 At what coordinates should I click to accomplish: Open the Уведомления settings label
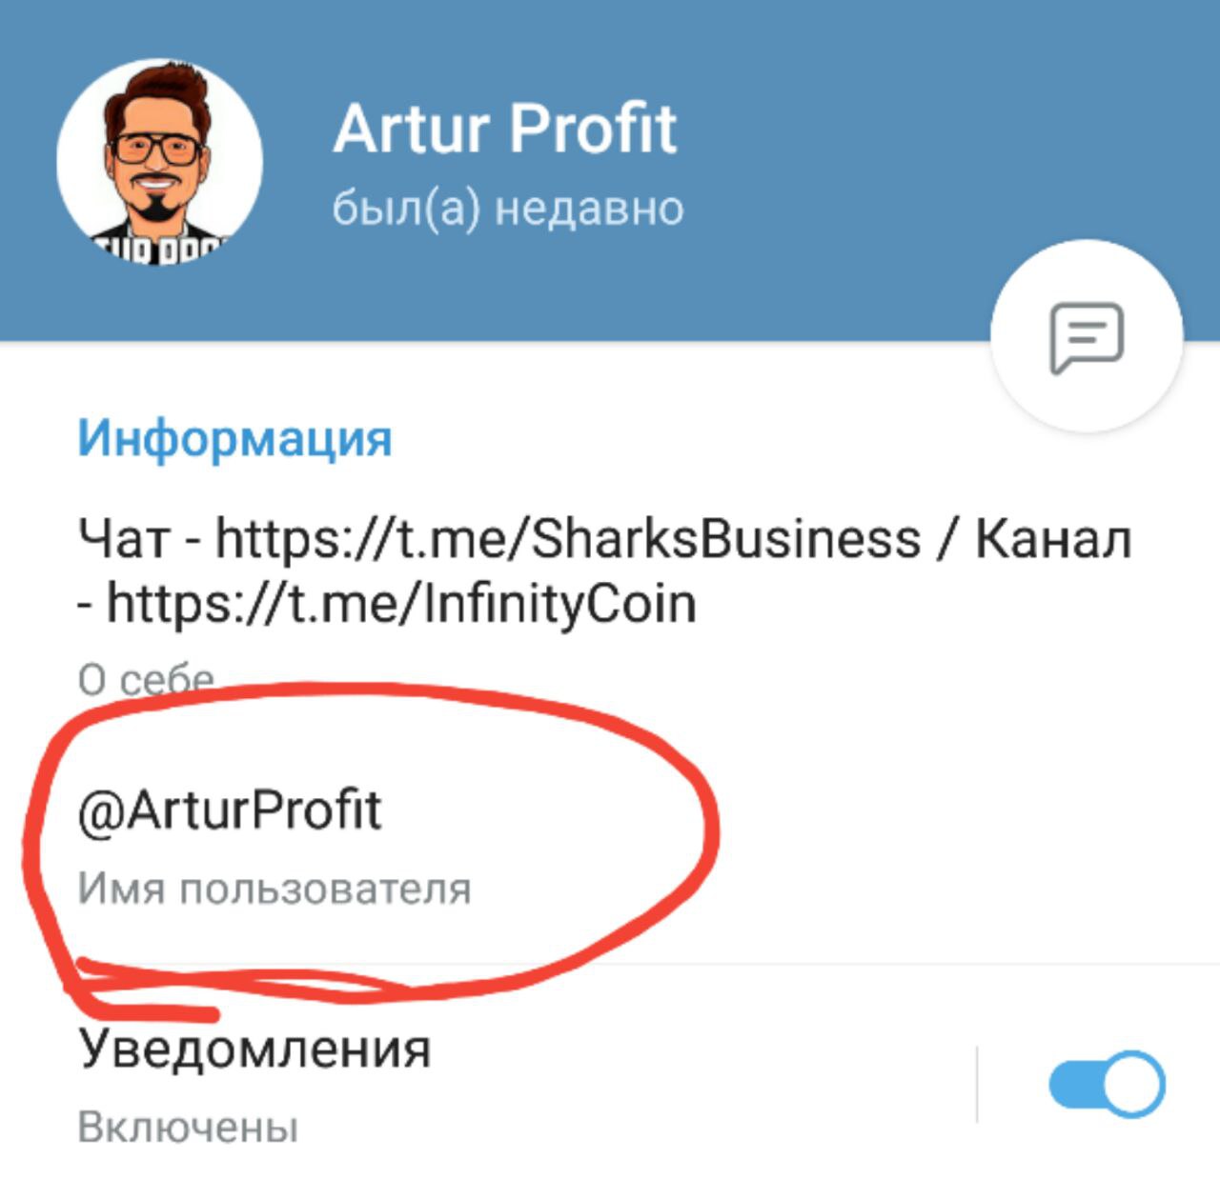coord(254,1049)
